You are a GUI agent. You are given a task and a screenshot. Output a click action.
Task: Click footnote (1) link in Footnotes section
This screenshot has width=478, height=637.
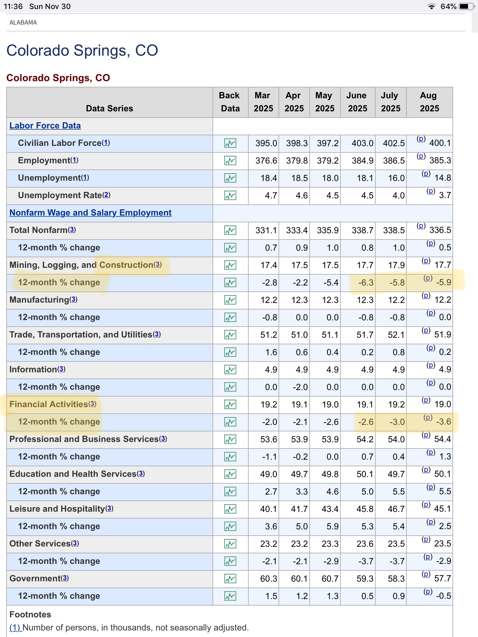15,627
